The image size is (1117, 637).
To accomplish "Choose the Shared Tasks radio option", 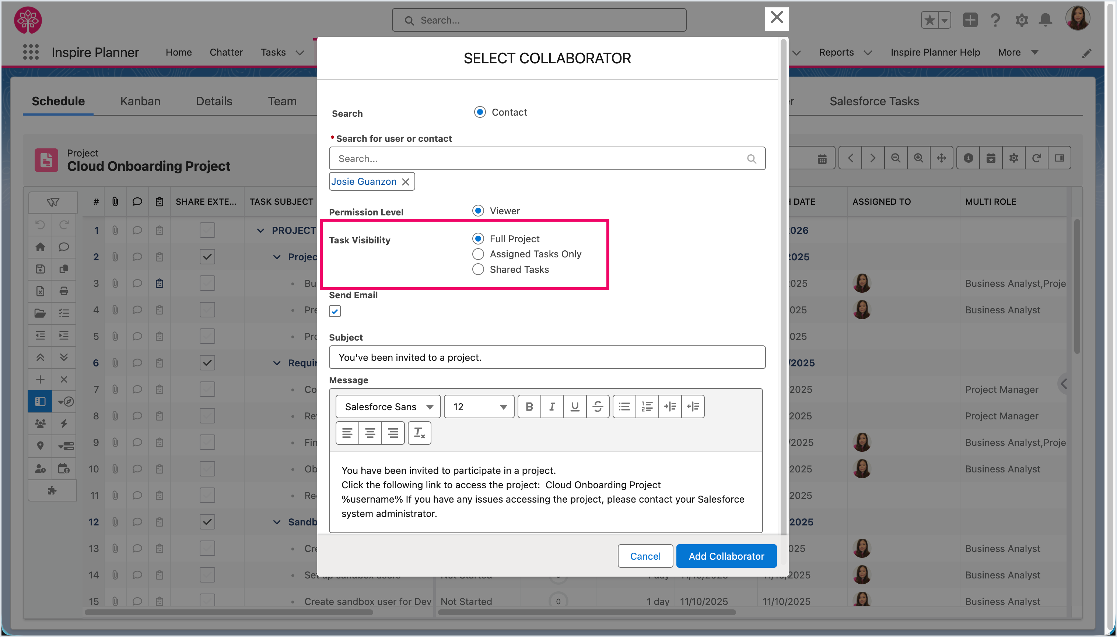I will [478, 270].
